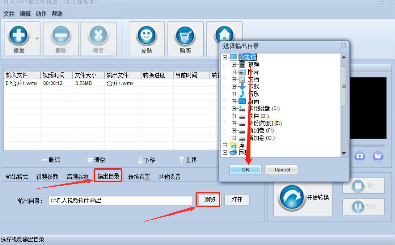Click the 浏览 browse button
The height and width of the screenshot is (245, 395).
(x=210, y=200)
